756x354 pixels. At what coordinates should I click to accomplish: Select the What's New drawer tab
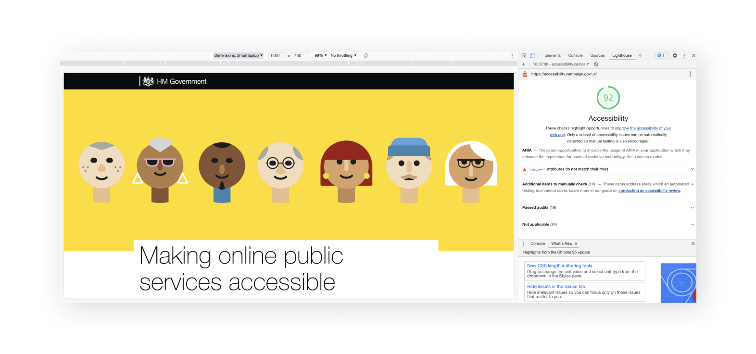(x=562, y=243)
